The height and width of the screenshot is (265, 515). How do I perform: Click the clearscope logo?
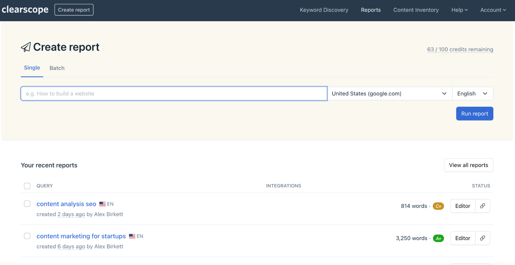(x=25, y=10)
